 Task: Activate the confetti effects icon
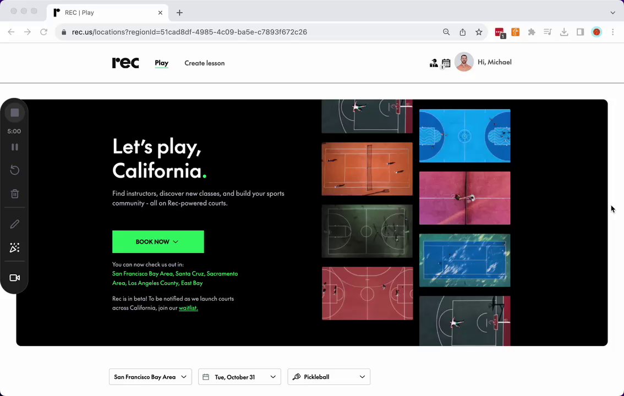(15, 248)
